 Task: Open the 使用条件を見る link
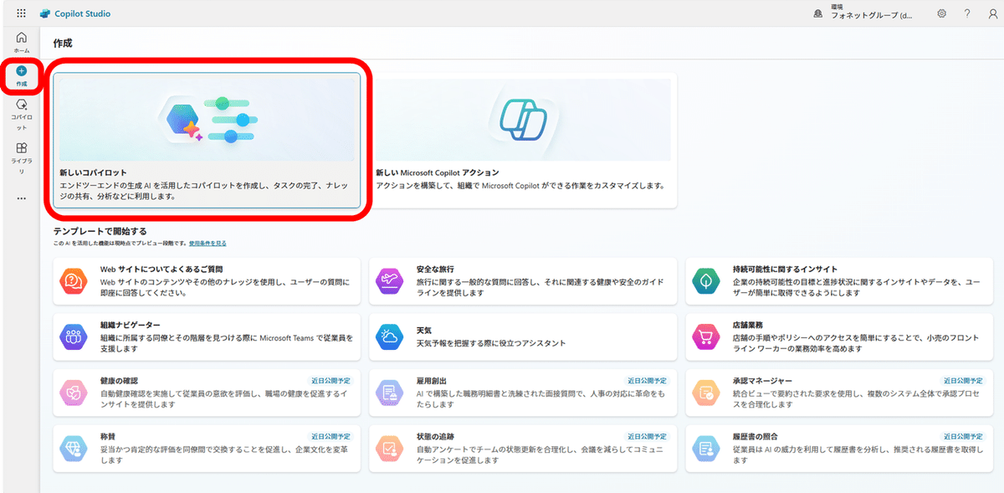(207, 243)
